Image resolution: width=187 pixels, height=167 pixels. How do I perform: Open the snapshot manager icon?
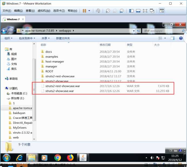pyautogui.click(x=122, y=11)
